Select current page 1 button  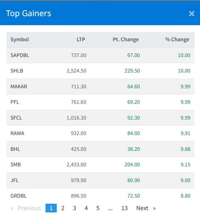click(x=51, y=208)
